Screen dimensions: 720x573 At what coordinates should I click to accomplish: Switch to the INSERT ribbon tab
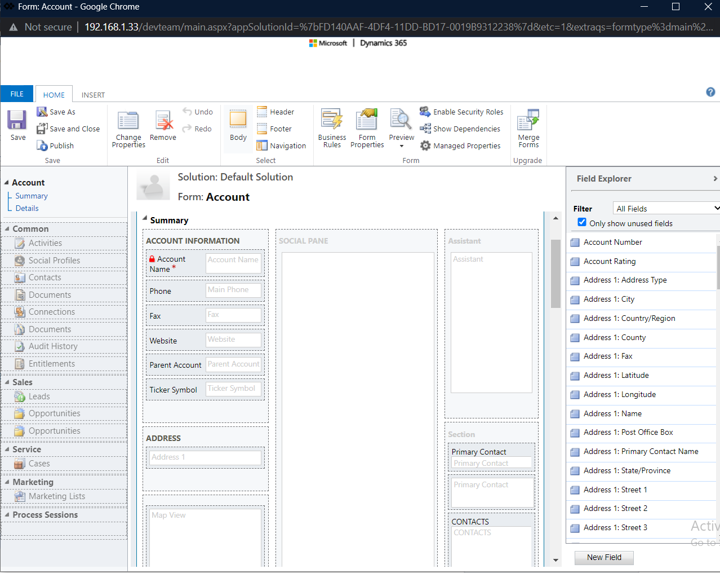tap(93, 95)
